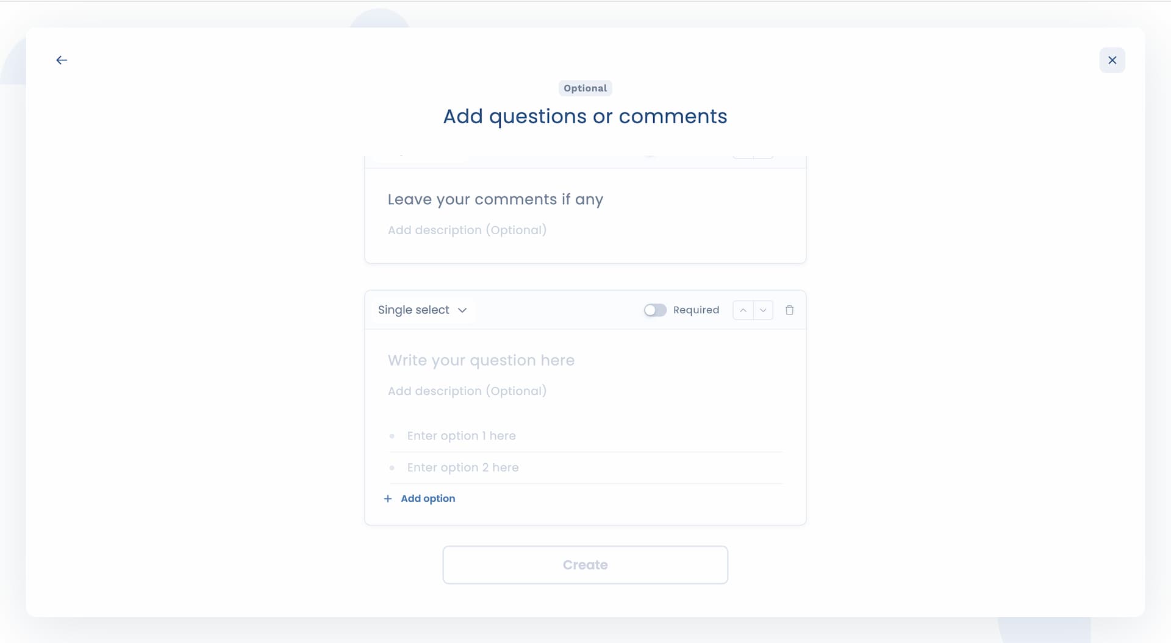Click the Write your question here field
This screenshot has width=1171, height=643.
tap(481, 360)
